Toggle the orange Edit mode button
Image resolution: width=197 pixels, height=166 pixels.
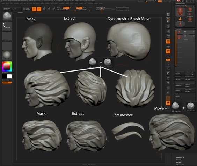[34, 9]
